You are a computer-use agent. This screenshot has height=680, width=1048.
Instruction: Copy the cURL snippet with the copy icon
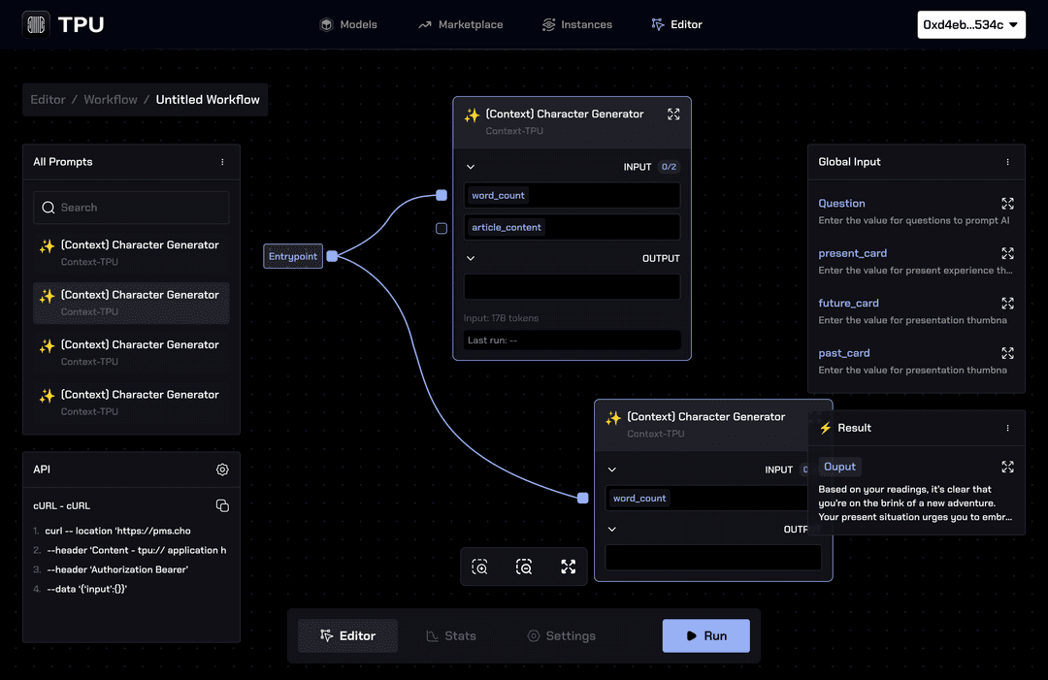[222, 505]
